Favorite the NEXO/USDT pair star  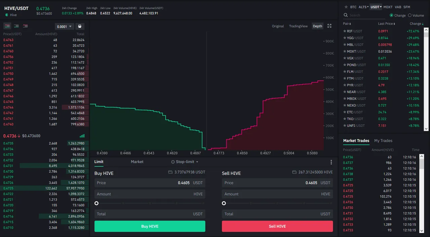[x=345, y=105]
